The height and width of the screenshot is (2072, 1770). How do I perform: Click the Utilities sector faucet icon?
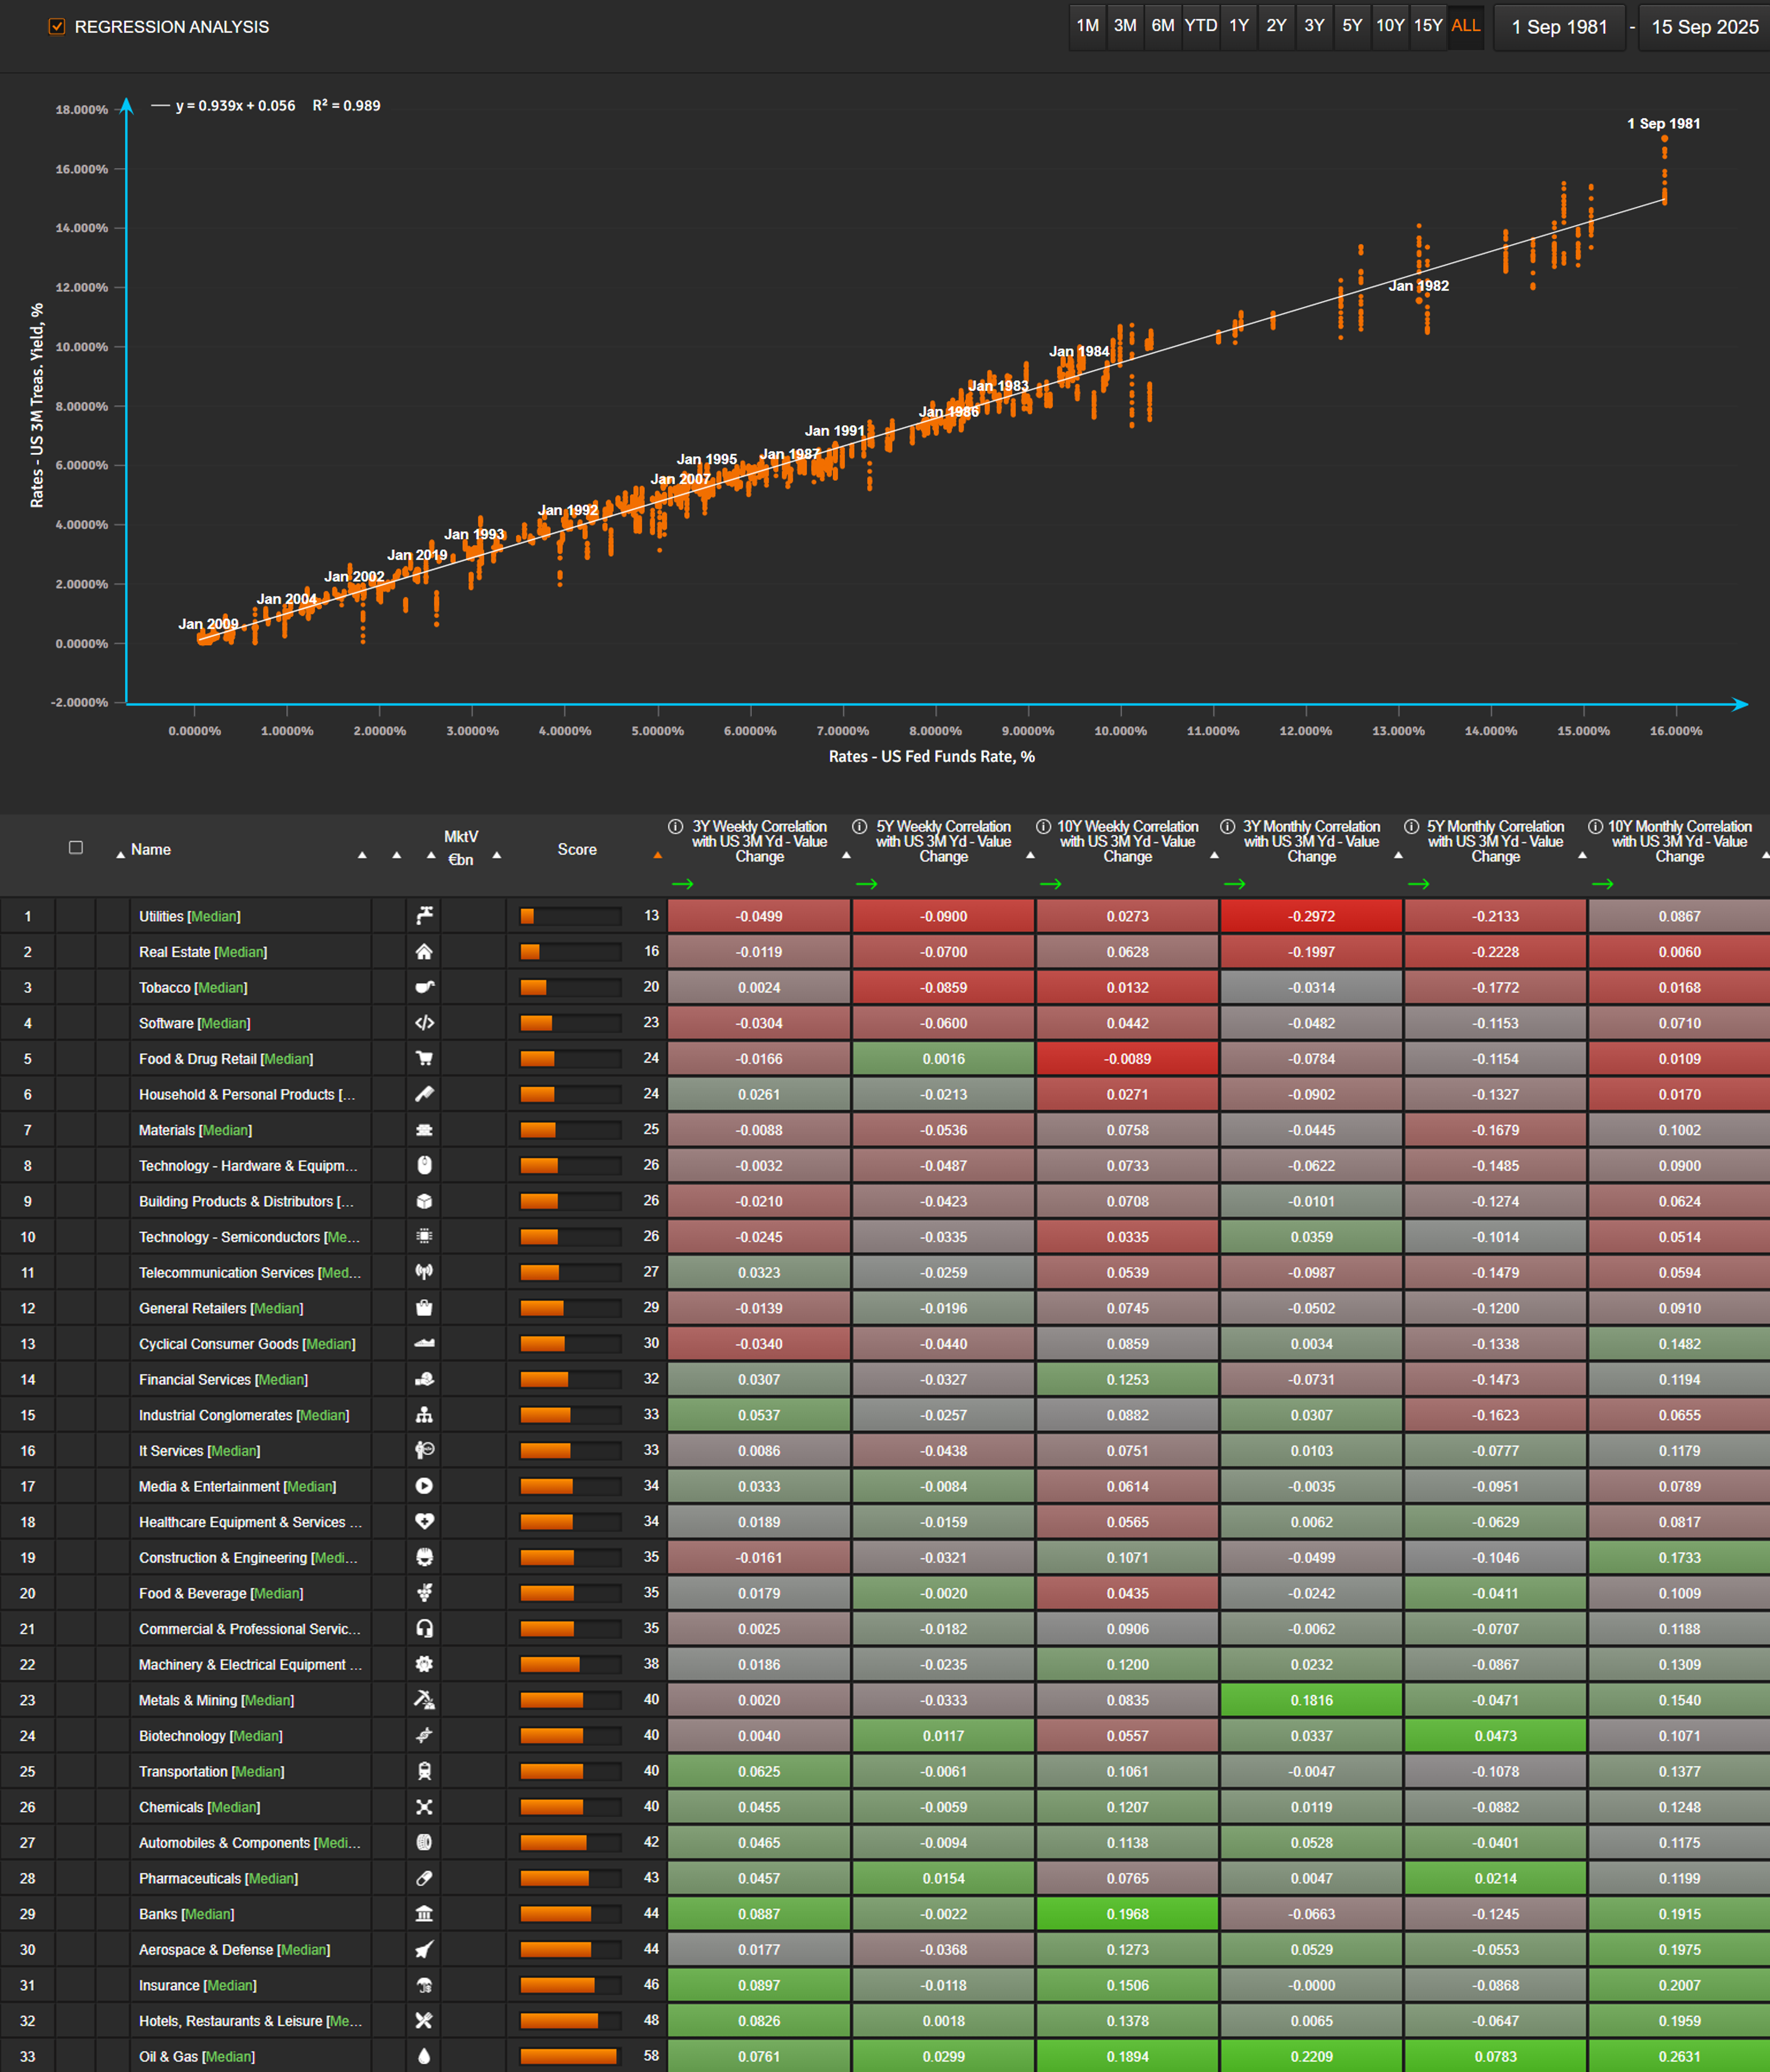pos(424,916)
